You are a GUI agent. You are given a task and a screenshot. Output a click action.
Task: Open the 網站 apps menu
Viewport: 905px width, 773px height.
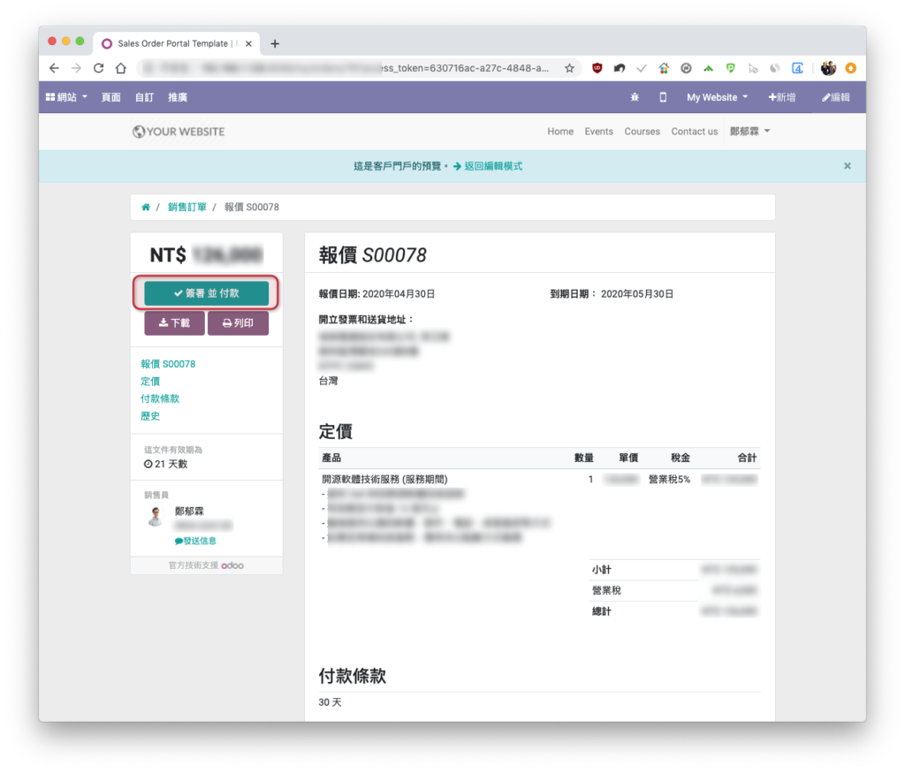[66, 97]
